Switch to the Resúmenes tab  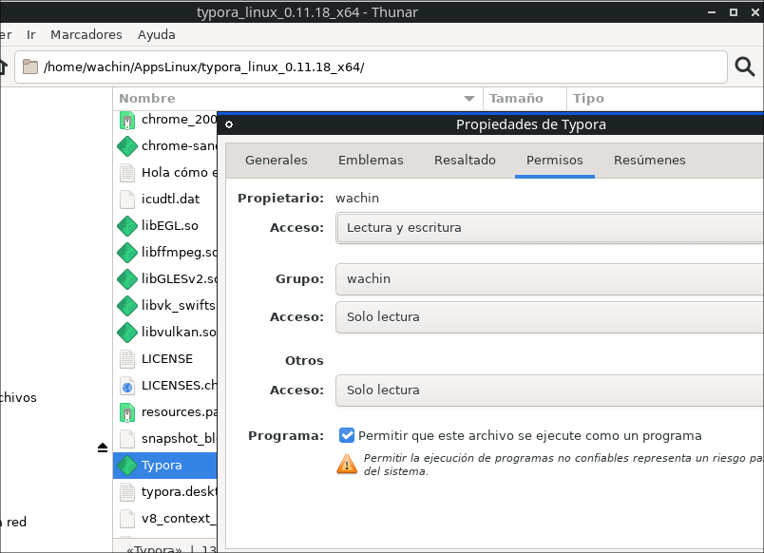point(650,161)
